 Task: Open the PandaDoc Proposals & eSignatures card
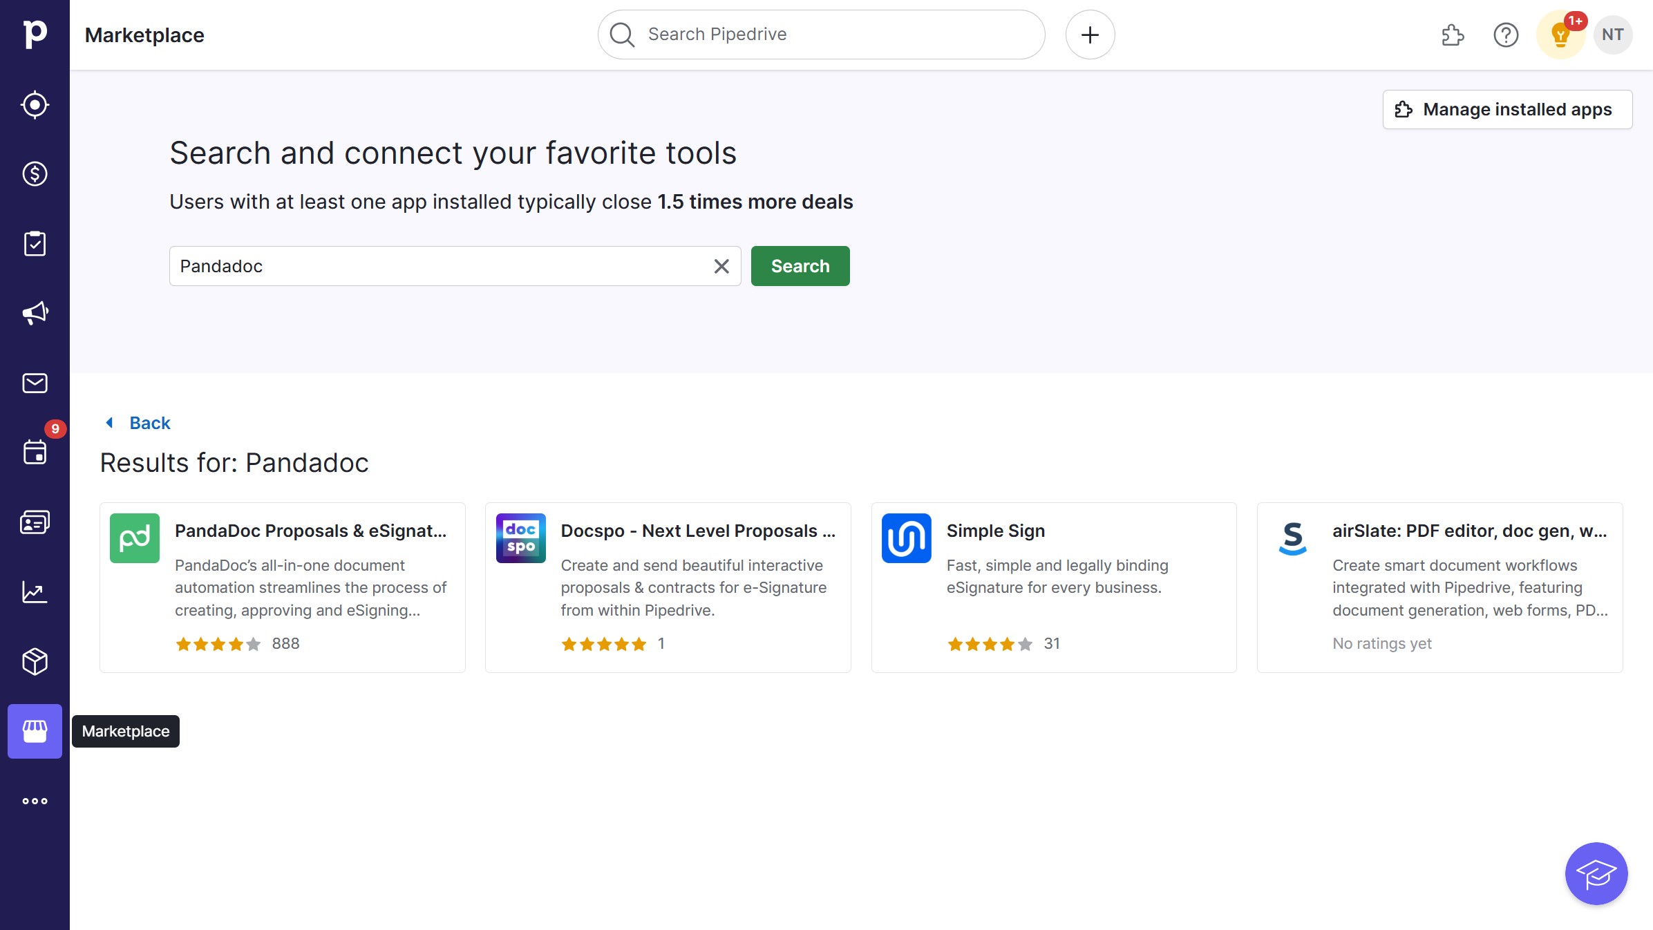click(x=283, y=587)
